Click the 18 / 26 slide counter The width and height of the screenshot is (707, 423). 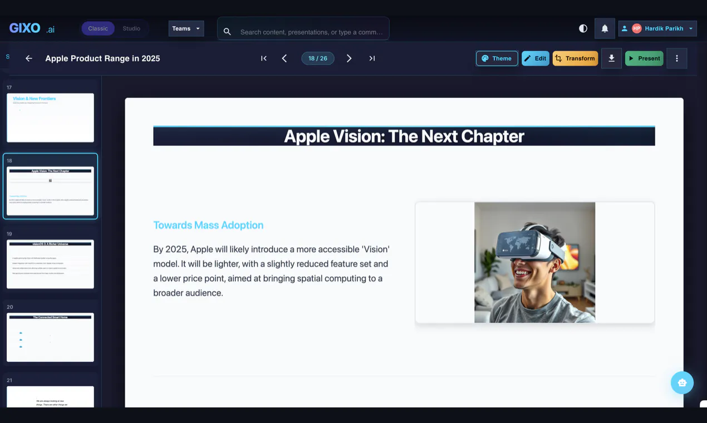[318, 58]
